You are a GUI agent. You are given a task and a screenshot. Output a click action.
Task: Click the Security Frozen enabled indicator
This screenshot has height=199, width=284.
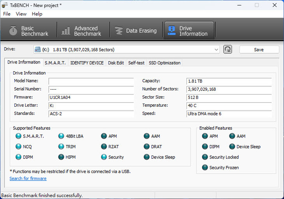pos(205,168)
